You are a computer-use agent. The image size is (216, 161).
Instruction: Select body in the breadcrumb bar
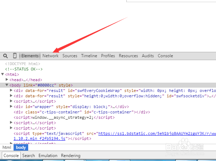click(x=21, y=147)
